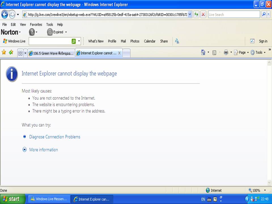Open Profile on Windows Live toolbar
The width and height of the screenshot is (272, 204).
[x=112, y=41]
